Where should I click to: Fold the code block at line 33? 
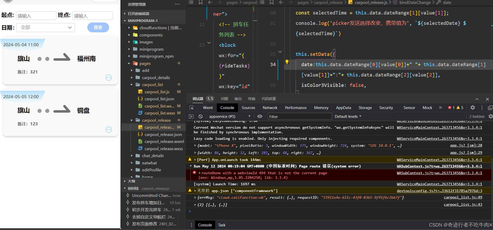pyautogui.click(x=280, y=52)
